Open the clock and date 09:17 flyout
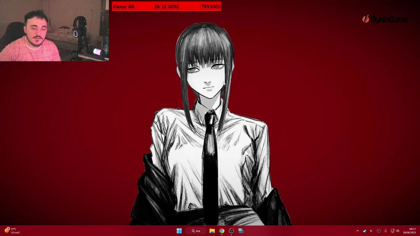 (x=409, y=231)
